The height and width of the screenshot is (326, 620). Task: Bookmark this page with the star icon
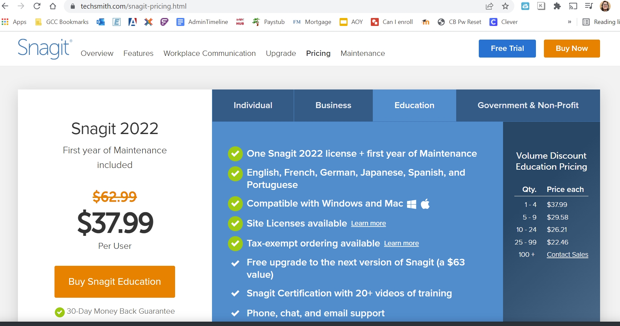point(505,6)
